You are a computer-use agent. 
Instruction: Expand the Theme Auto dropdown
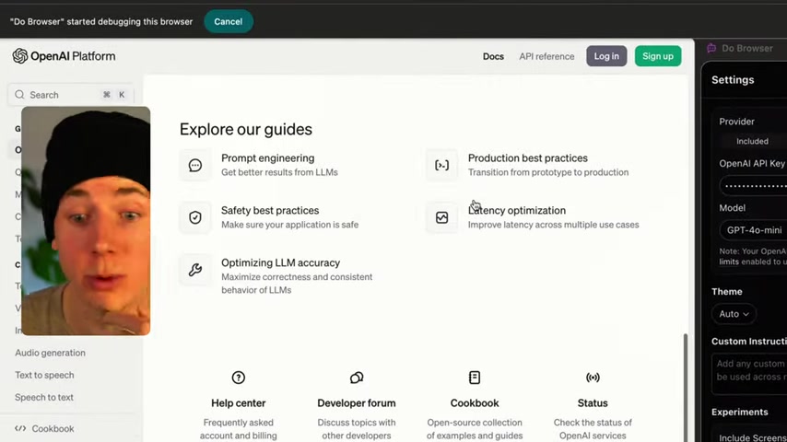734,314
